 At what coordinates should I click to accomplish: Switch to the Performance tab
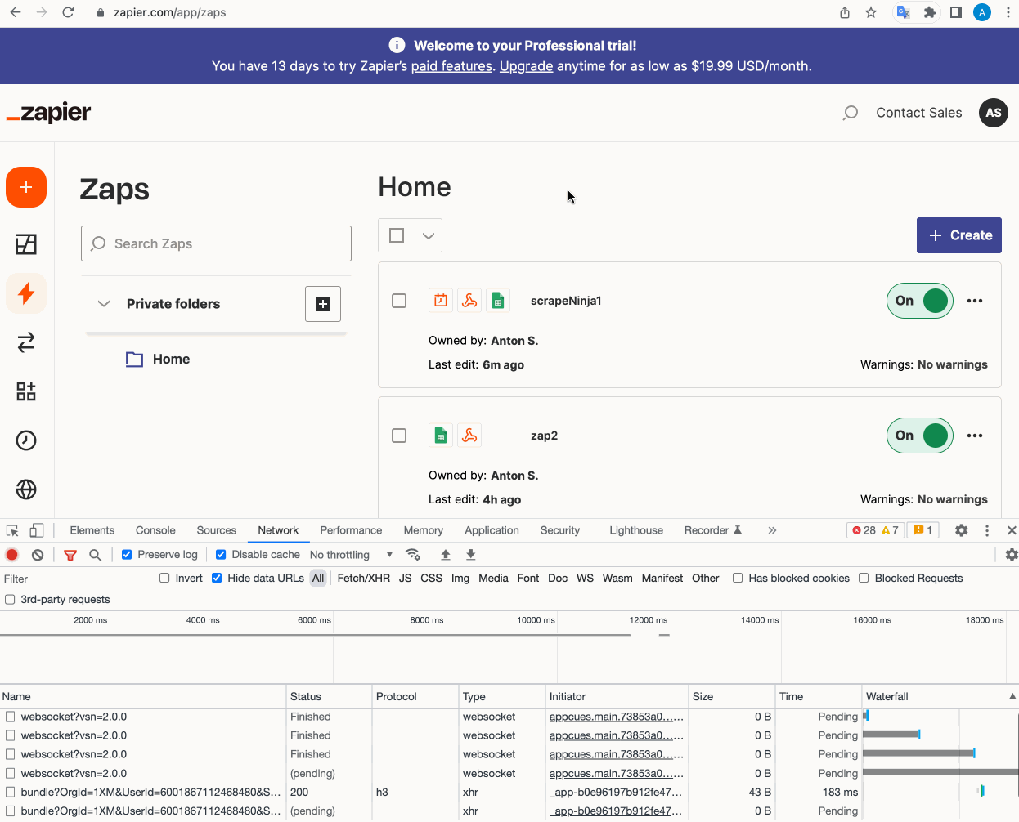(351, 530)
